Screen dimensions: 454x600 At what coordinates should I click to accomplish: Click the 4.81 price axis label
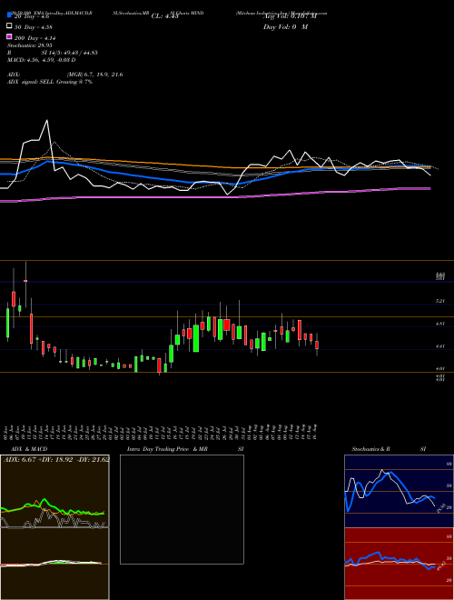click(440, 324)
